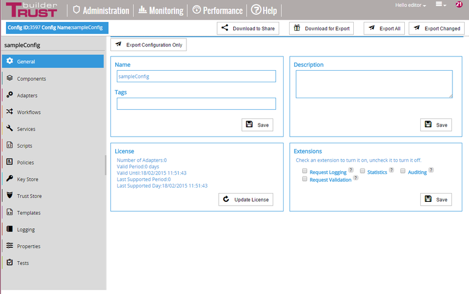Select Components in the sidebar

point(53,78)
